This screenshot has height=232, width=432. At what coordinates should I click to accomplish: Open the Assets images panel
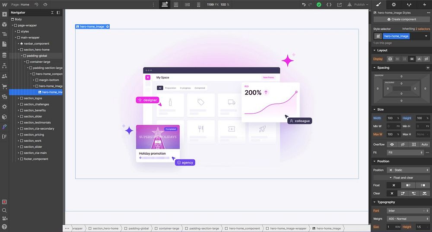[x=4, y=96]
